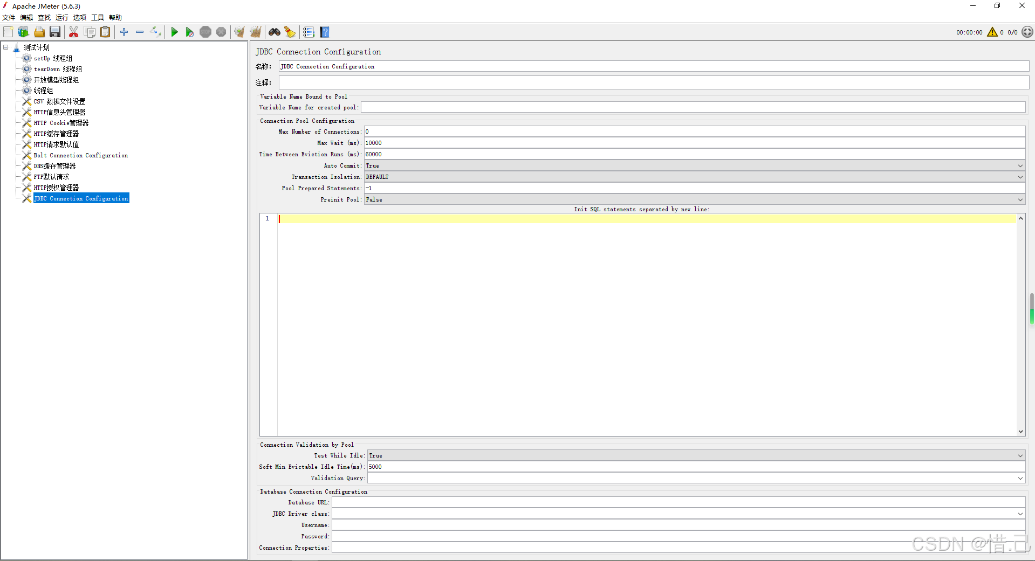Select HTTP Cookie管理器 node
Viewport: 1035px width, 561px height.
(x=61, y=123)
